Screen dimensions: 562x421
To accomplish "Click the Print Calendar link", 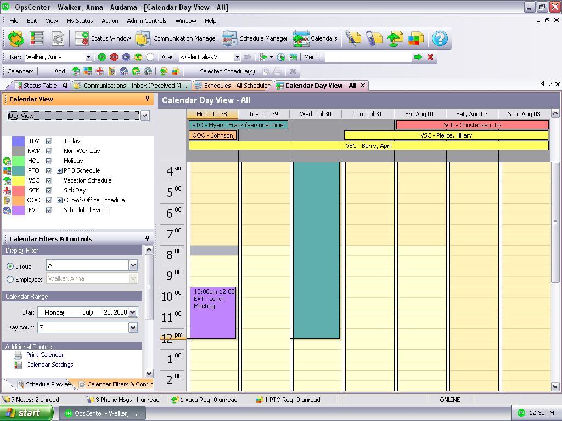I will click(x=45, y=355).
